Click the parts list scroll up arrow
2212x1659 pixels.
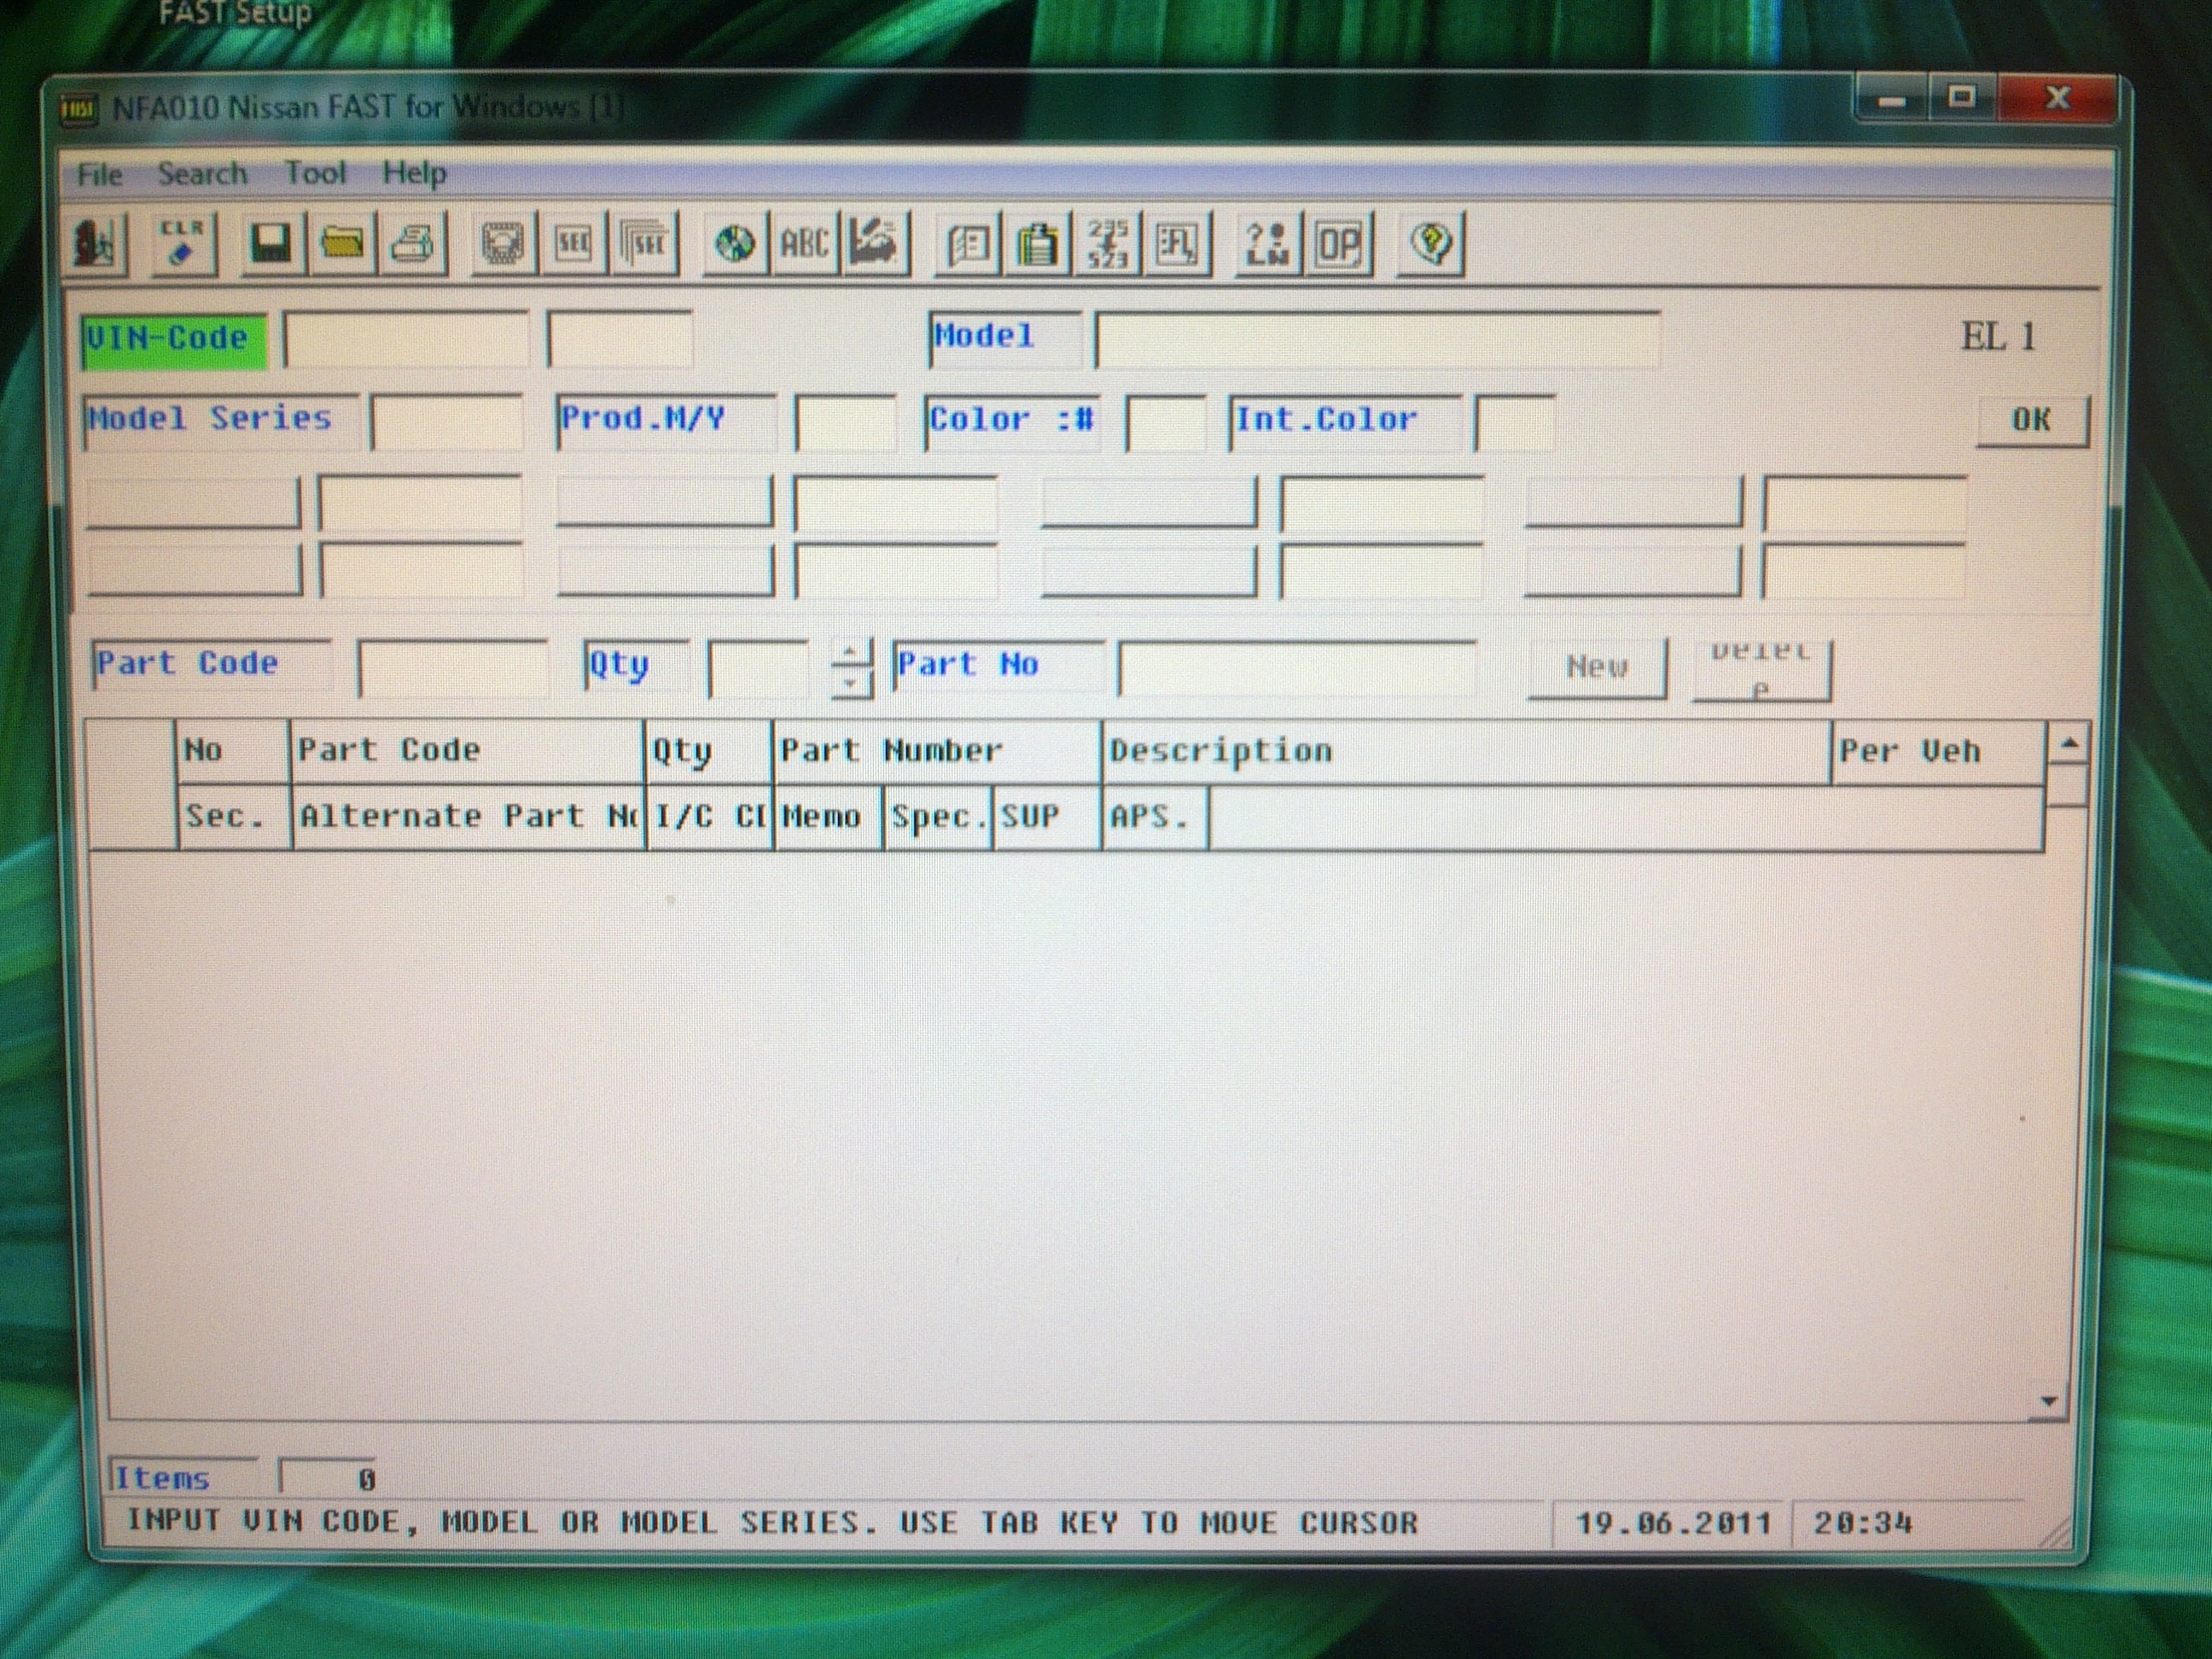coord(2069,743)
